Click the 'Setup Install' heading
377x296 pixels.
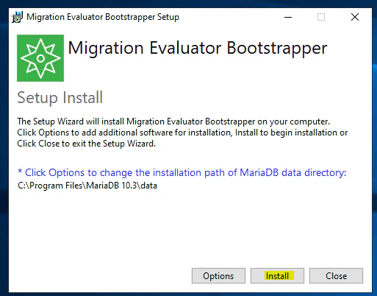(x=60, y=98)
